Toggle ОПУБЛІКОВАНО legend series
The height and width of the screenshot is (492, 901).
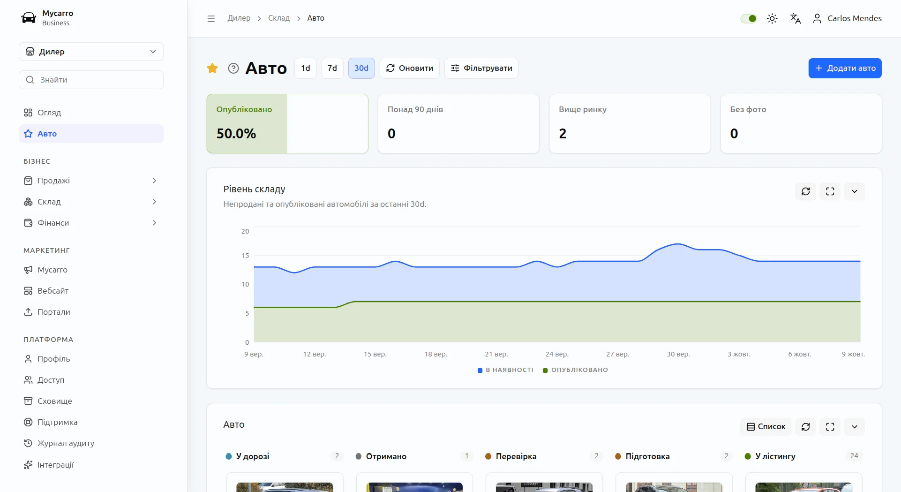click(575, 370)
